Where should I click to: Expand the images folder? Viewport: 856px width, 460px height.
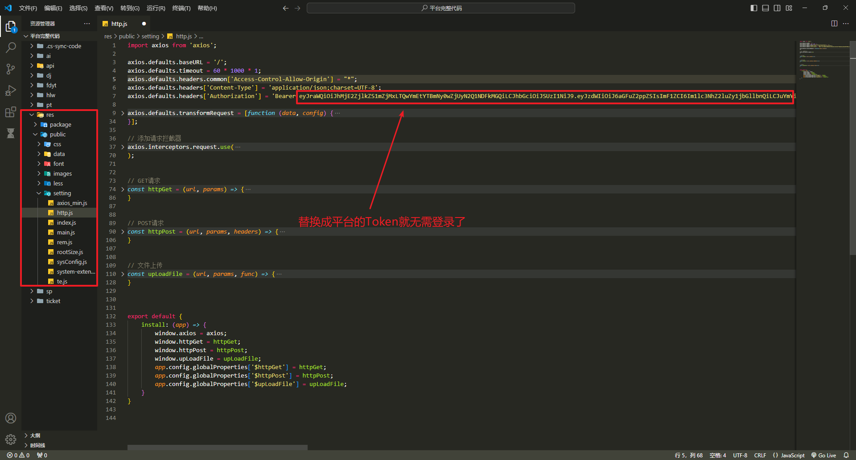pyautogui.click(x=59, y=173)
